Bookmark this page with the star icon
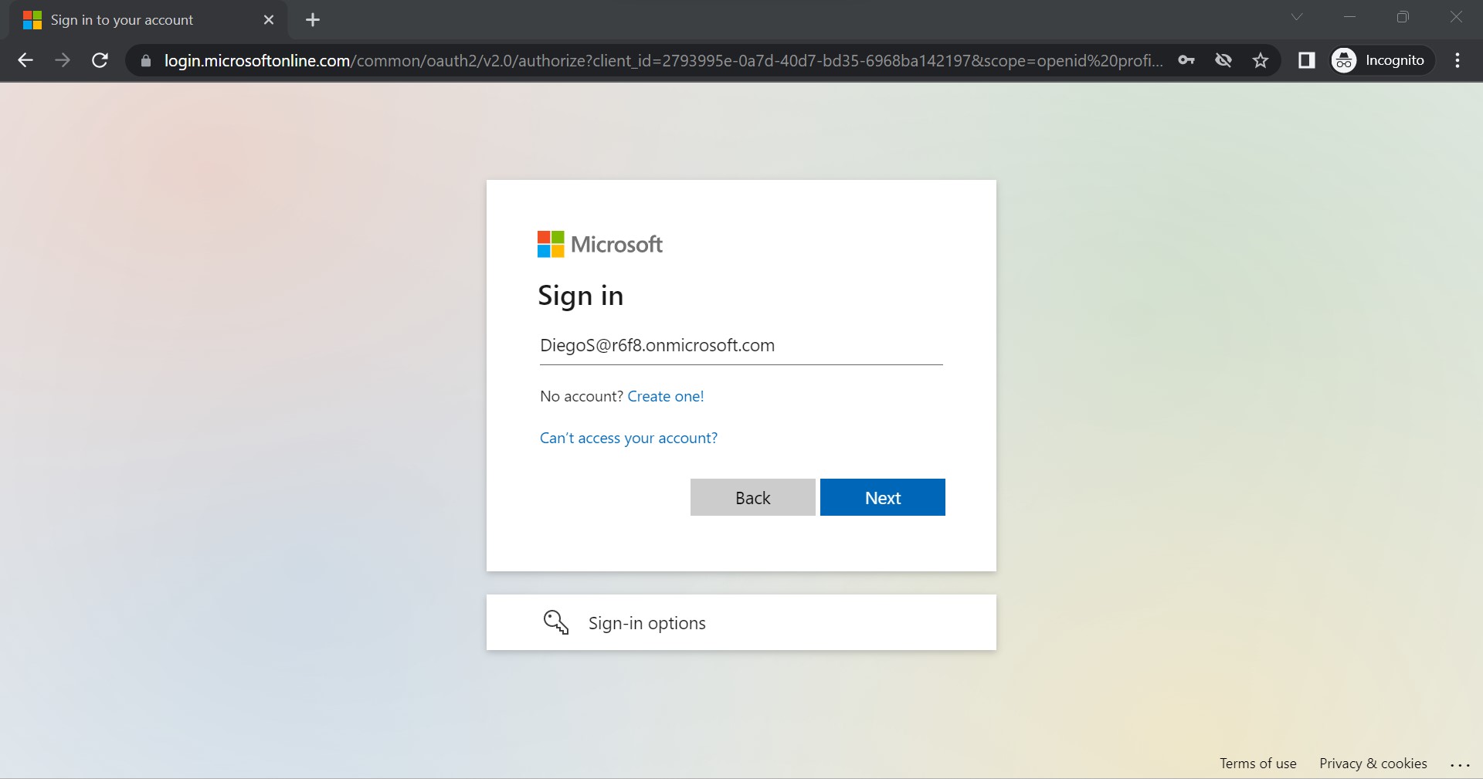The height and width of the screenshot is (779, 1483). click(1261, 61)
